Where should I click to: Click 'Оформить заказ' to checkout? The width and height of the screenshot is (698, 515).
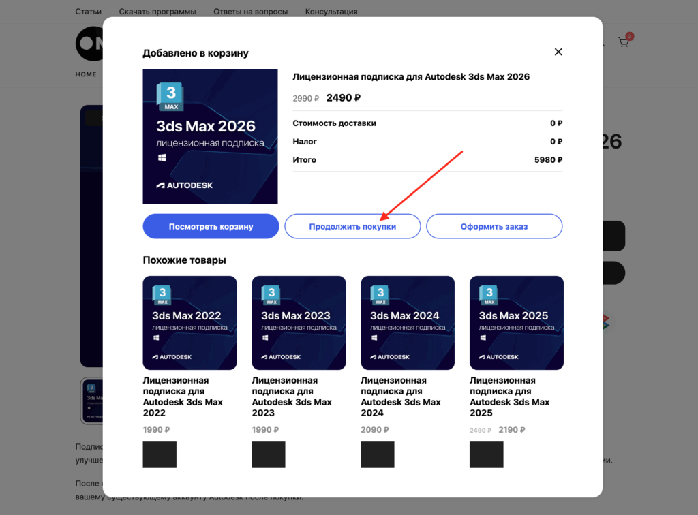click(x=494, y=226)
